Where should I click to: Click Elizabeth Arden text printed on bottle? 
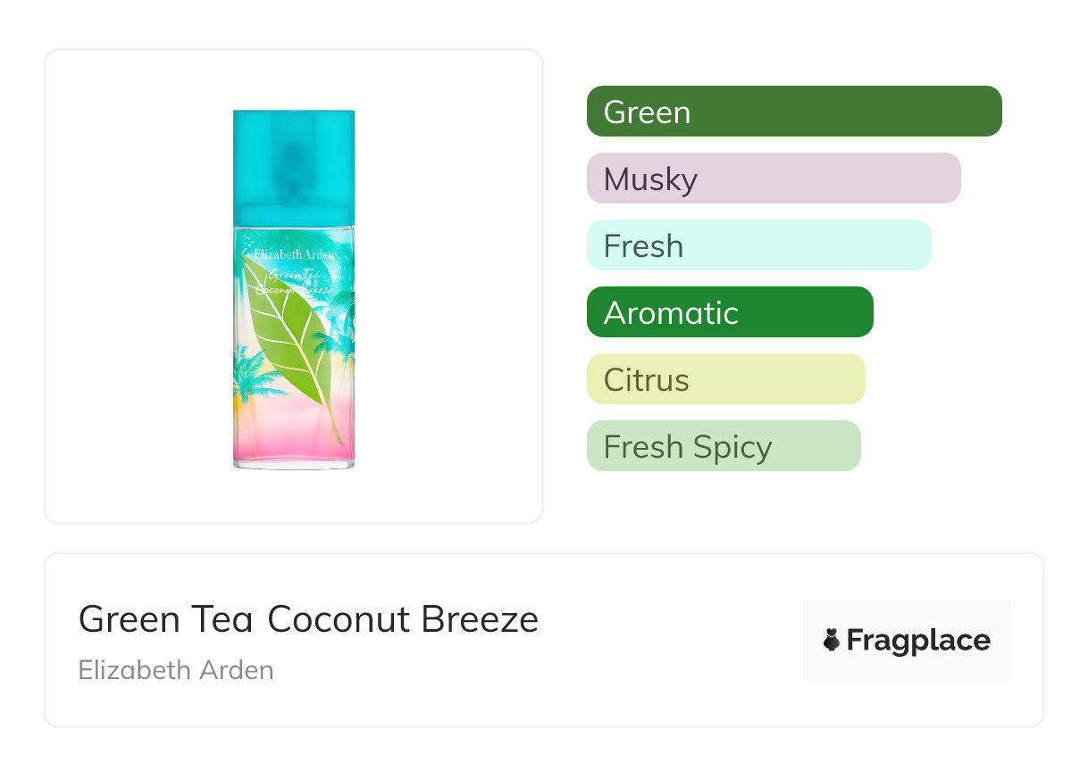point(295,254)
